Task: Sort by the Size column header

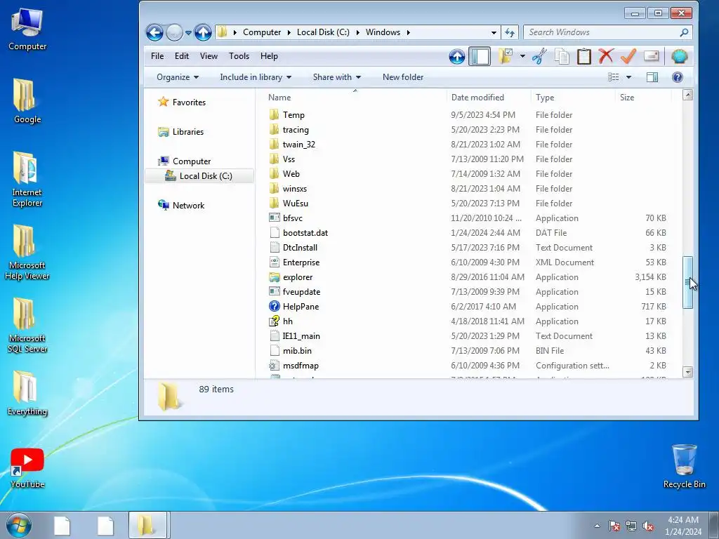Action: point(643,97)
